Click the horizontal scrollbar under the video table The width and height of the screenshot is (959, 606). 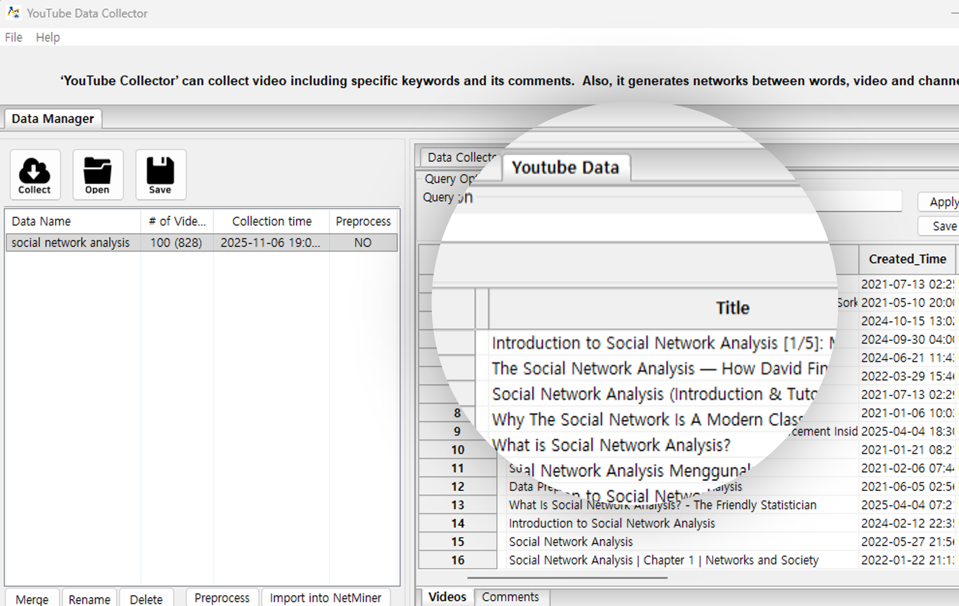click(567, 577)
